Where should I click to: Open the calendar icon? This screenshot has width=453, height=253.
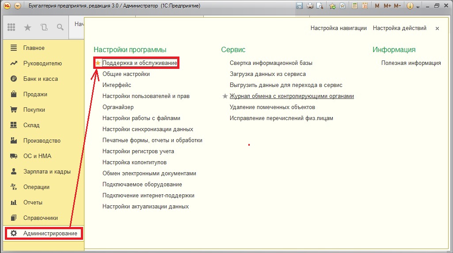pyautogui.click(x=365, y=6)
